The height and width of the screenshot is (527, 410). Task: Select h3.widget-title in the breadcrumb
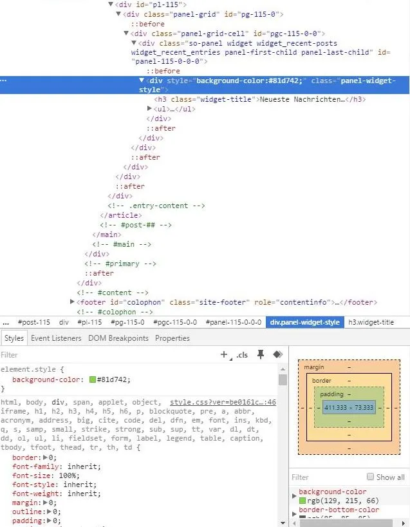point(371,322)
